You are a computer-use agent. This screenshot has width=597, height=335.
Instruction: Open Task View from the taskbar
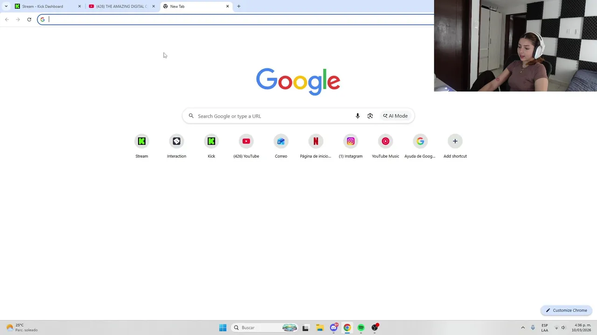pyautogui.click(x=305, y=328)
